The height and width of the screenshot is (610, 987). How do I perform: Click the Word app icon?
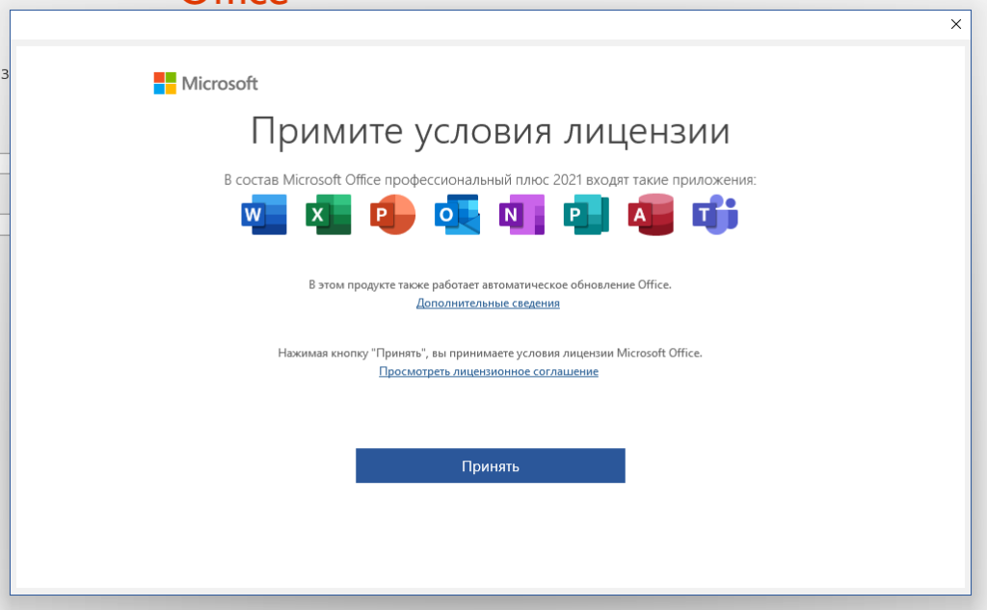tap(264, 215)
